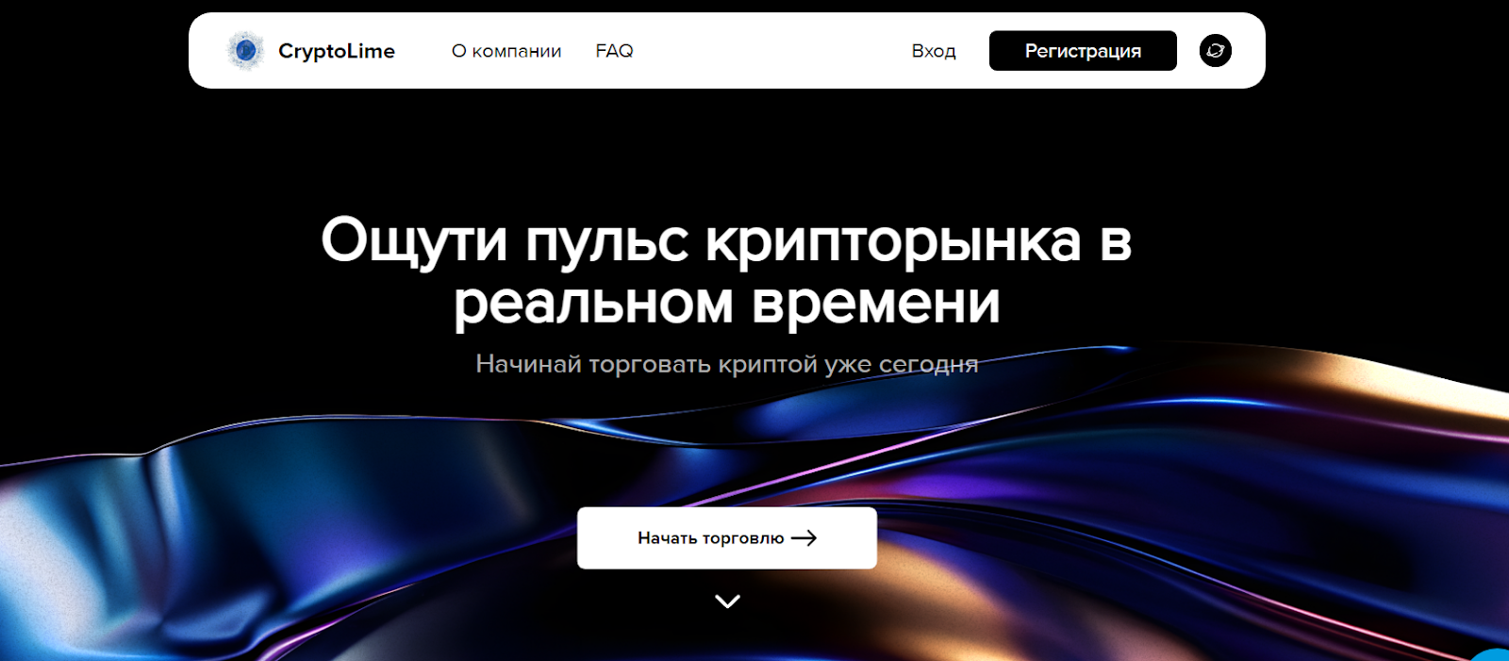This screenshot has width=1509, height=661.
Task: Click the subtitle Начинай торговать криптой уже сегодня
Action: click(x=727, y=364)
